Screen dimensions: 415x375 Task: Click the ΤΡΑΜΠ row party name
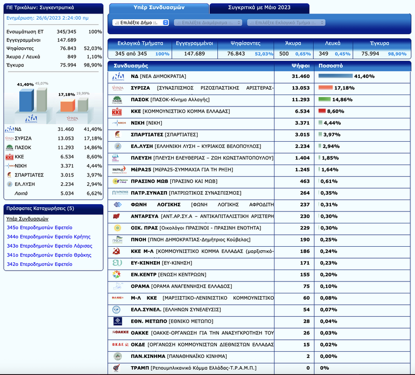pyautogui.click(x=193, y=368)
